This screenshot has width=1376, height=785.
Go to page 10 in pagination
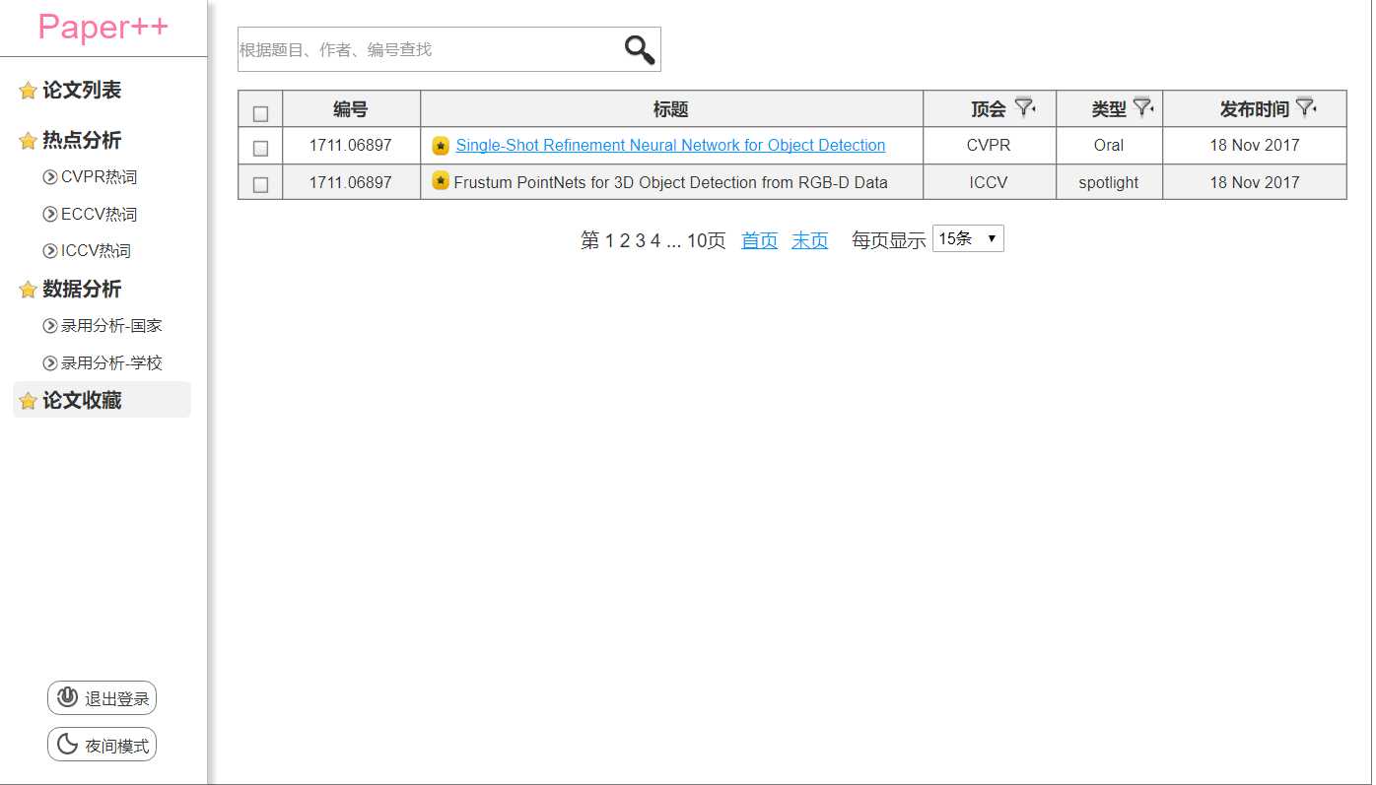(697, 240)
